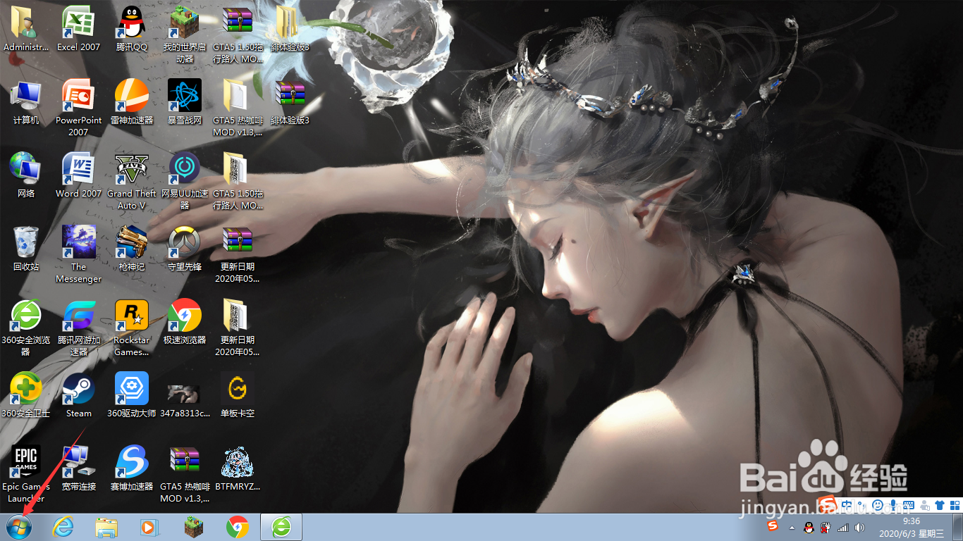This screenshot has height=541, width=963.
Task: Launch Chrome from the taskbar
Action: 237,527
